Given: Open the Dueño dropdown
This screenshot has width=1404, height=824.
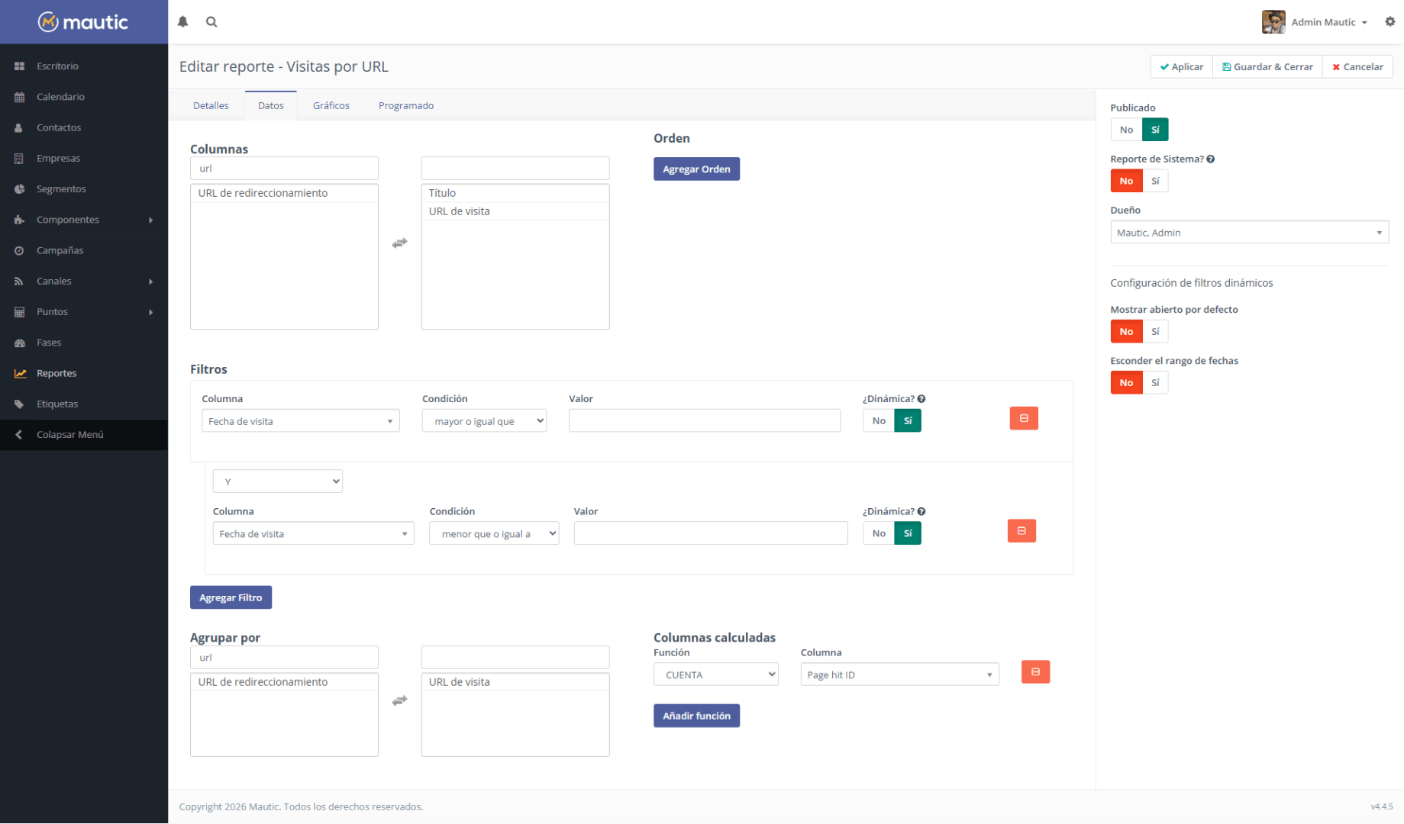Looking at the screenshot, I should [1248, 233].
